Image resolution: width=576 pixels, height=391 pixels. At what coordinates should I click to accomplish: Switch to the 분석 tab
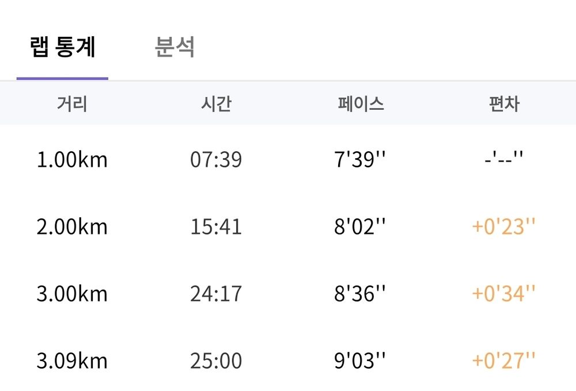pyautogui.click(x=175, y=47)
